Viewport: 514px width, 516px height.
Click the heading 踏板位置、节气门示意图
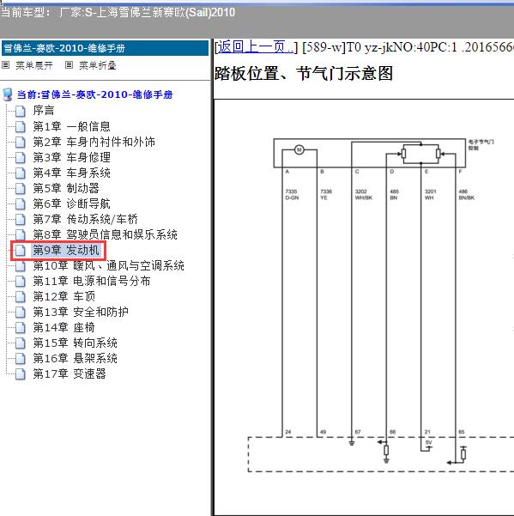click(x=304, y=73)
